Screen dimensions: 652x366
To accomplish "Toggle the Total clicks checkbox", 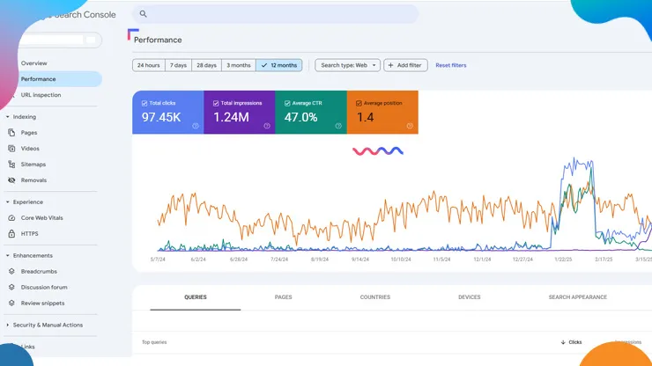I will point(144,103).
